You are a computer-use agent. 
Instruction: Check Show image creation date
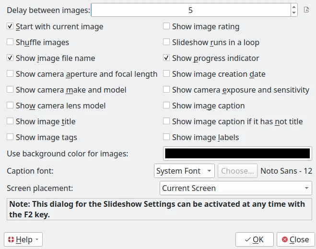166,74
